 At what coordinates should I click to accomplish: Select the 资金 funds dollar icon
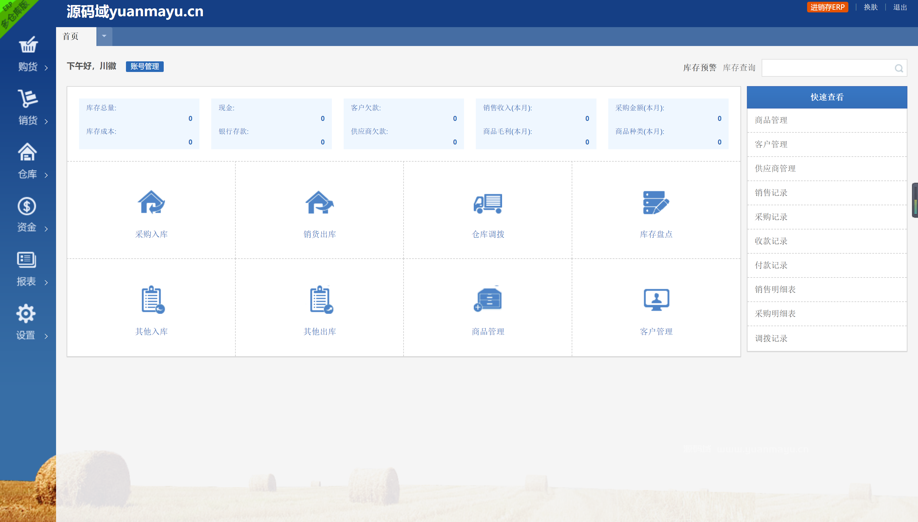click(26, 206)
